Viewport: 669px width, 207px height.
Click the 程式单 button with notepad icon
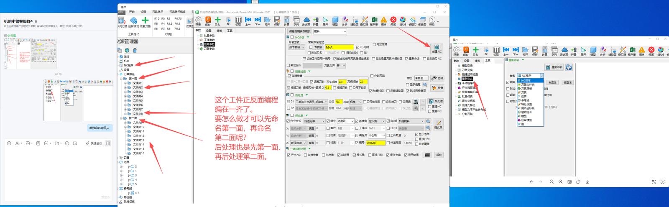[438, 125]
